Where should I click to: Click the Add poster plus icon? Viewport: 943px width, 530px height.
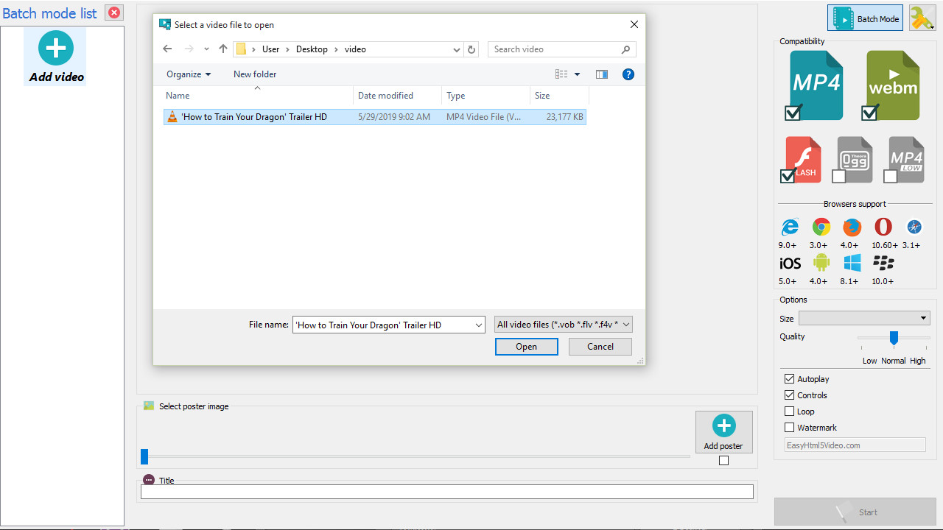[x=723, y=425]
